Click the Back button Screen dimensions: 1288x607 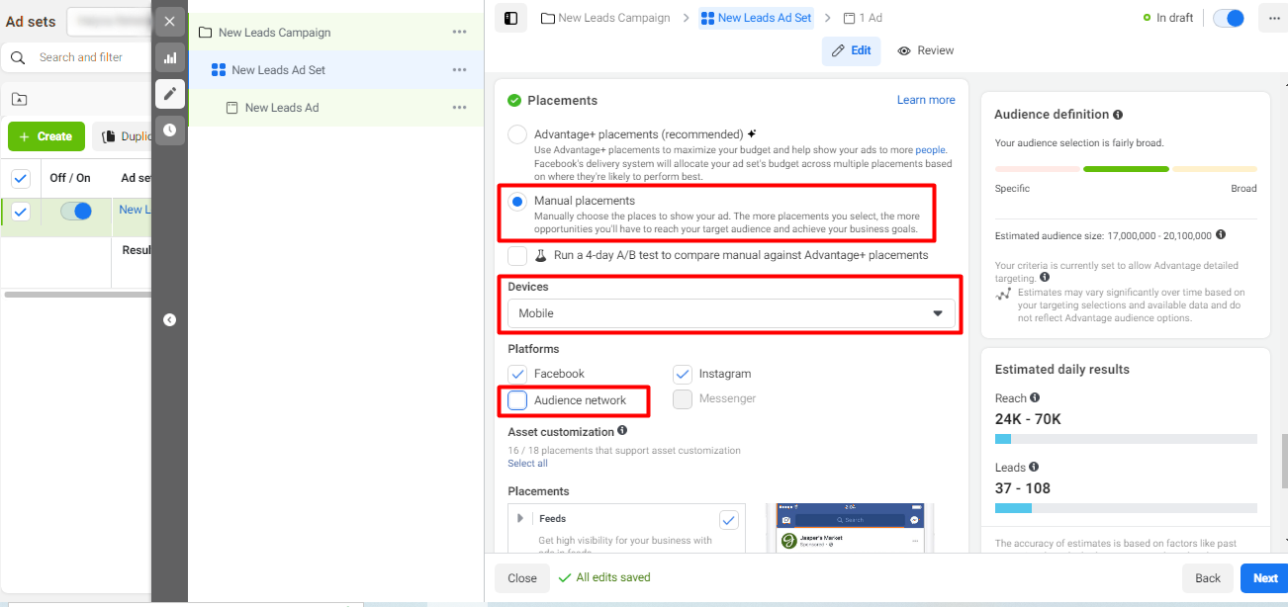click(x=1208, y=578)
